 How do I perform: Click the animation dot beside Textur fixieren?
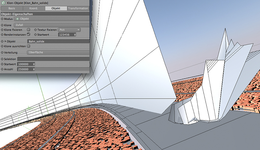pyautogui.click(x=35, y=30)
